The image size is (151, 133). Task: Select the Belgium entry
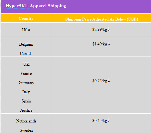coord(26,44)
